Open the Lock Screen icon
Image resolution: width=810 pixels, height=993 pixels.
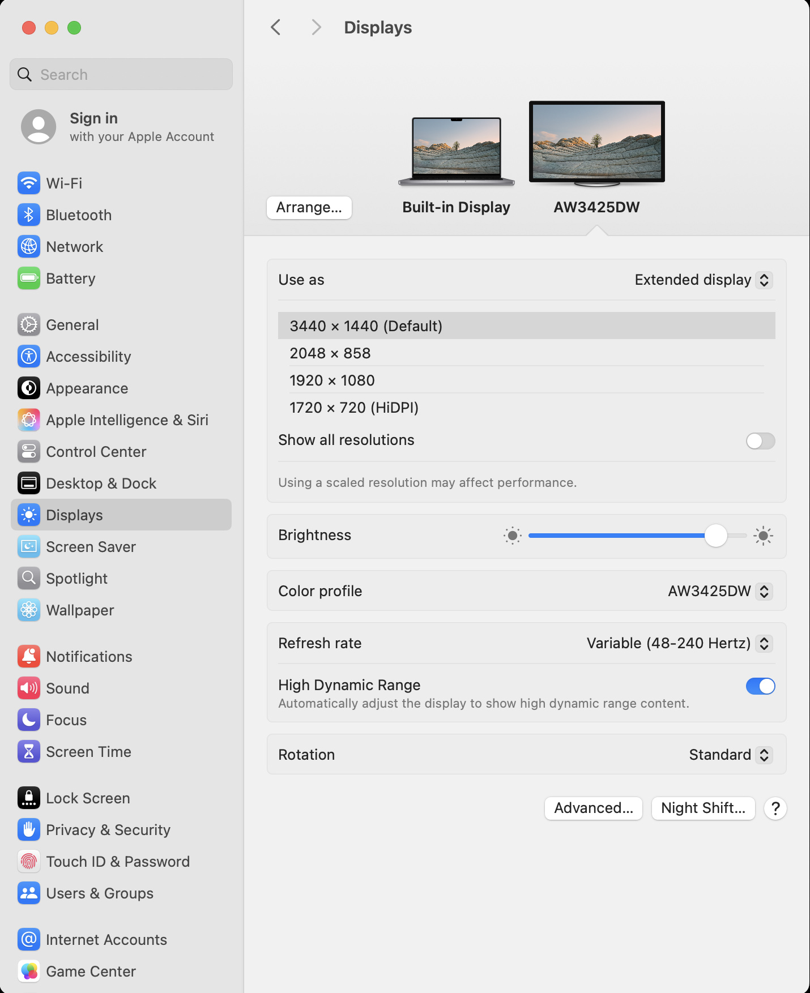coord(29,798)
